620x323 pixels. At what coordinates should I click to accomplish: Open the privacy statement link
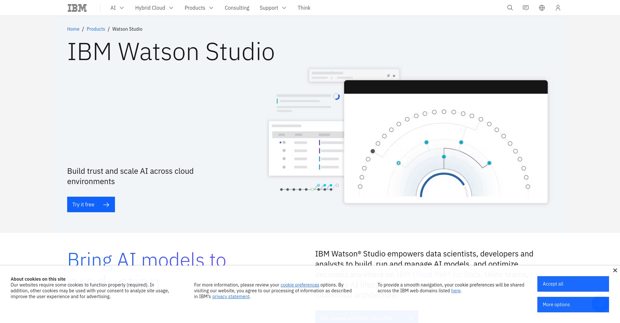click(231, 297)
